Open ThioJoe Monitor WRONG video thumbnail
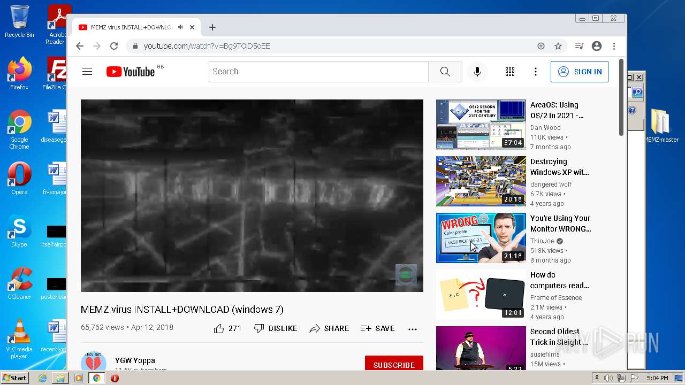Image resolution: width=685 pixels, height=385 pixels. (481, 238)
